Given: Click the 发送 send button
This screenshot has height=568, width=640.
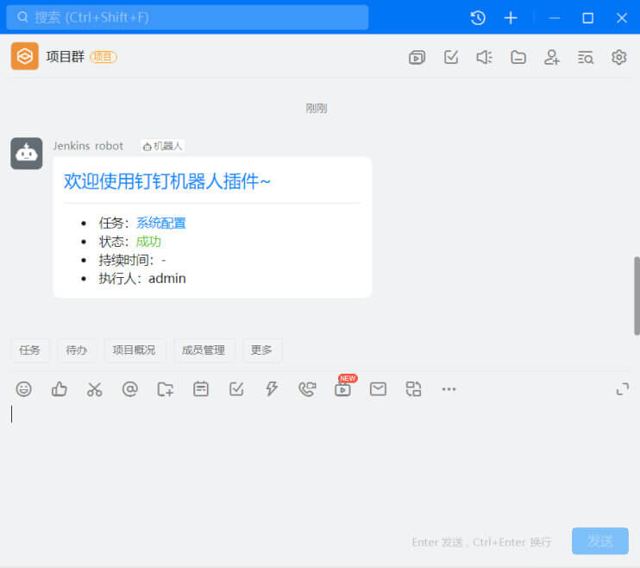Looking at the screenshot, I should 600,541.
